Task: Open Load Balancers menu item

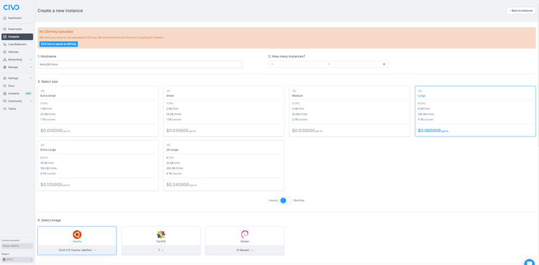Action: [x=17, y=44]
